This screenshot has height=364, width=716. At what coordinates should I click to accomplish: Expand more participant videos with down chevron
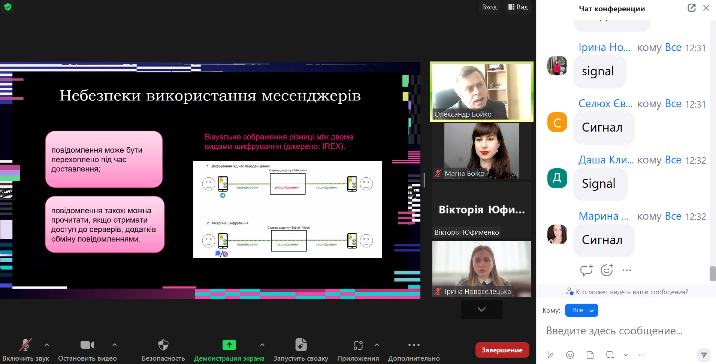481,309
